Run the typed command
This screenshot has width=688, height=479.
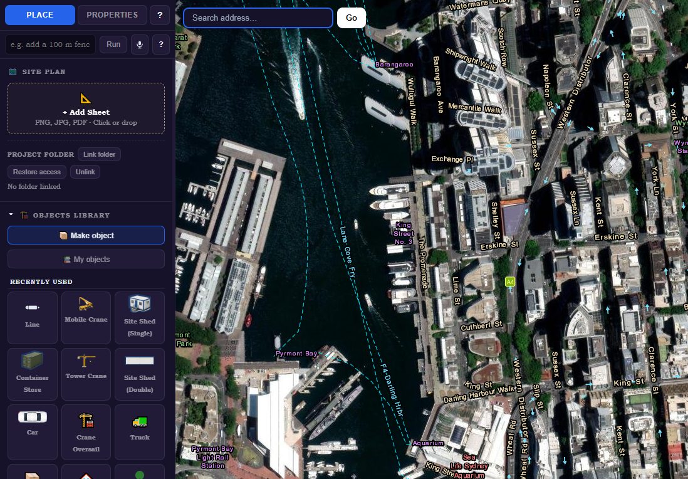(113, 45)
